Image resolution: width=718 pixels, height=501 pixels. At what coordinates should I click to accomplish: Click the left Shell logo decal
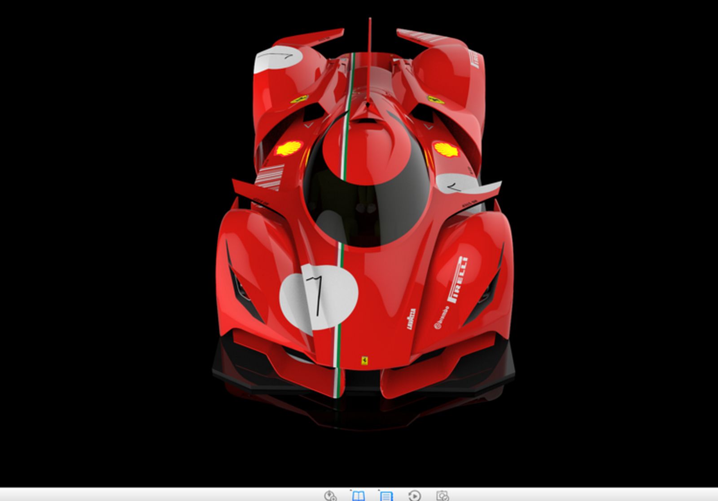coord(289,148)
